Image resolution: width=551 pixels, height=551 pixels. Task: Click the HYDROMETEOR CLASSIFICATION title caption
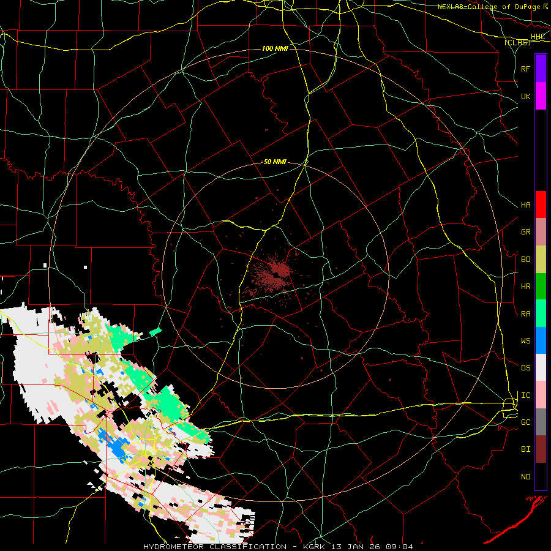click(x=215, y=547)
